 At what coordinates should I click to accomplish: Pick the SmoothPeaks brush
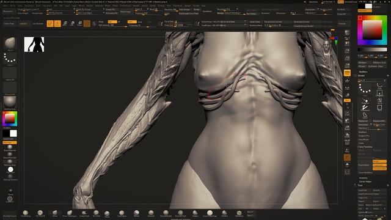166,213
